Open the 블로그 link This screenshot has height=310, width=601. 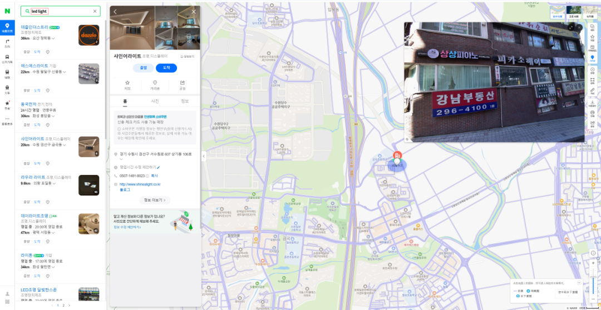[125, 189]
